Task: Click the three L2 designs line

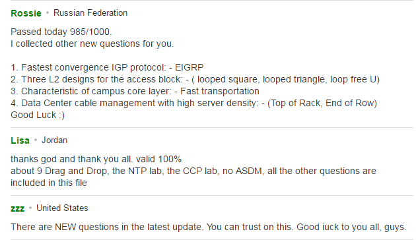Action: (x=195, y=80)
